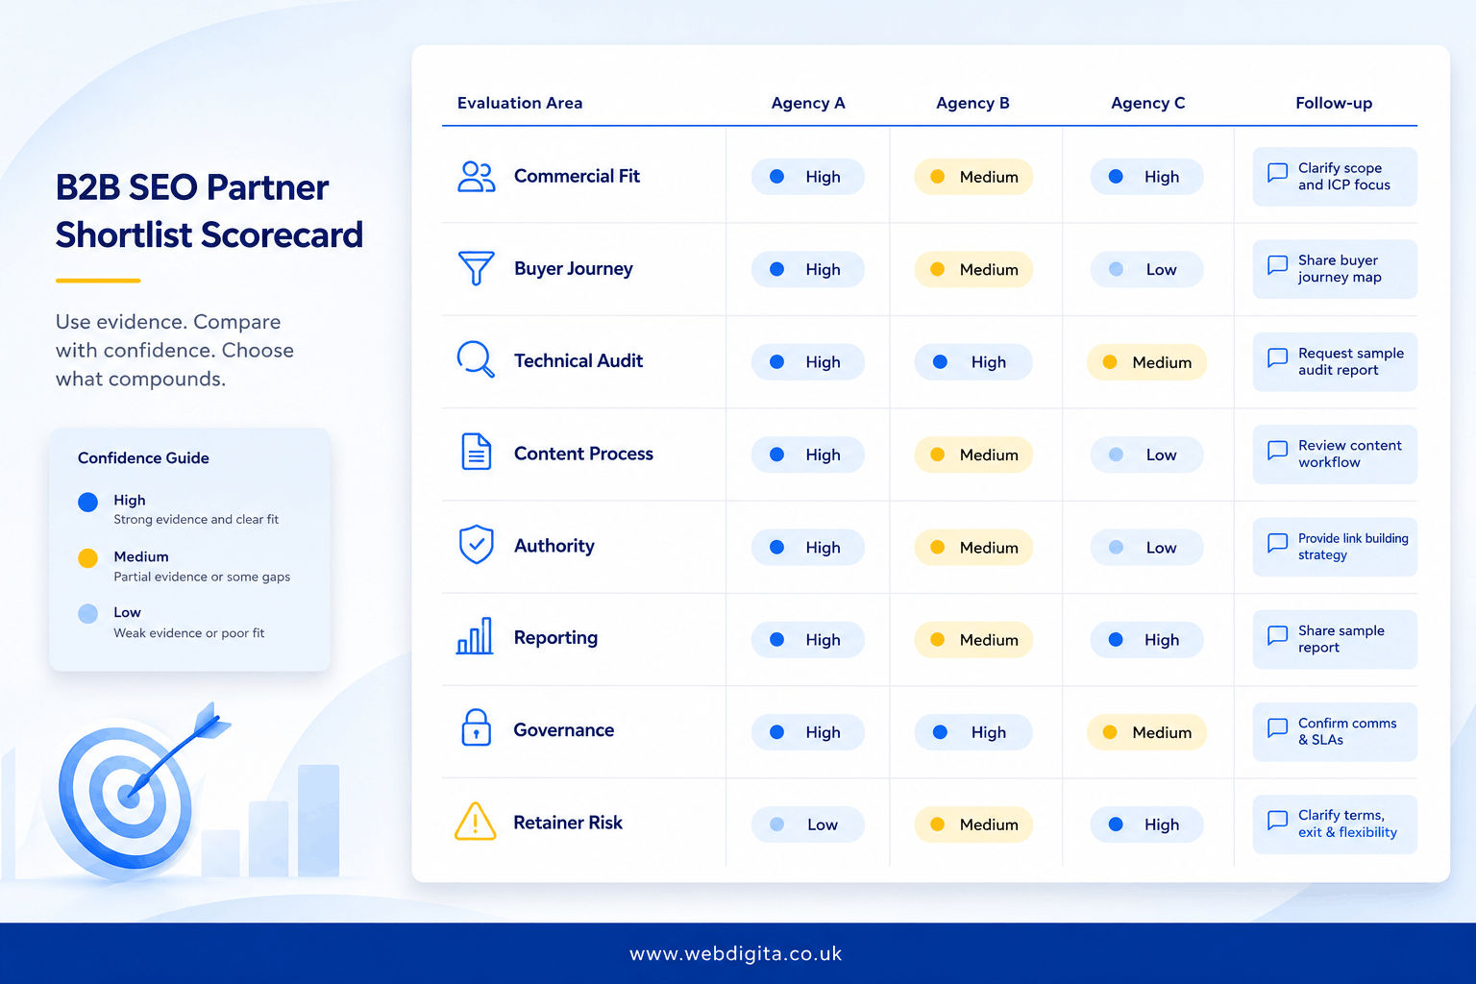Screen dimensions: 1476x984
Task: Click Agency A High badge for Commercial Fit
Action: 808,177
